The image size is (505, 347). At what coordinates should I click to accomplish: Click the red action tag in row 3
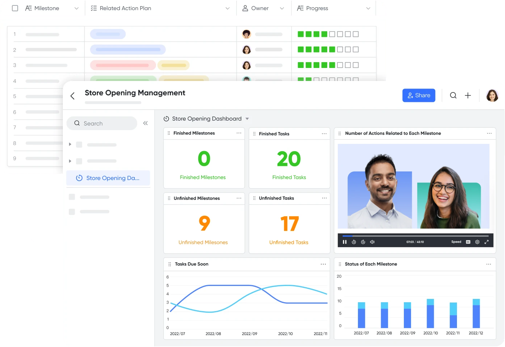click(123, 65)
